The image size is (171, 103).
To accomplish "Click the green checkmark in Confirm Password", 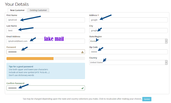I will coord(83,88).
